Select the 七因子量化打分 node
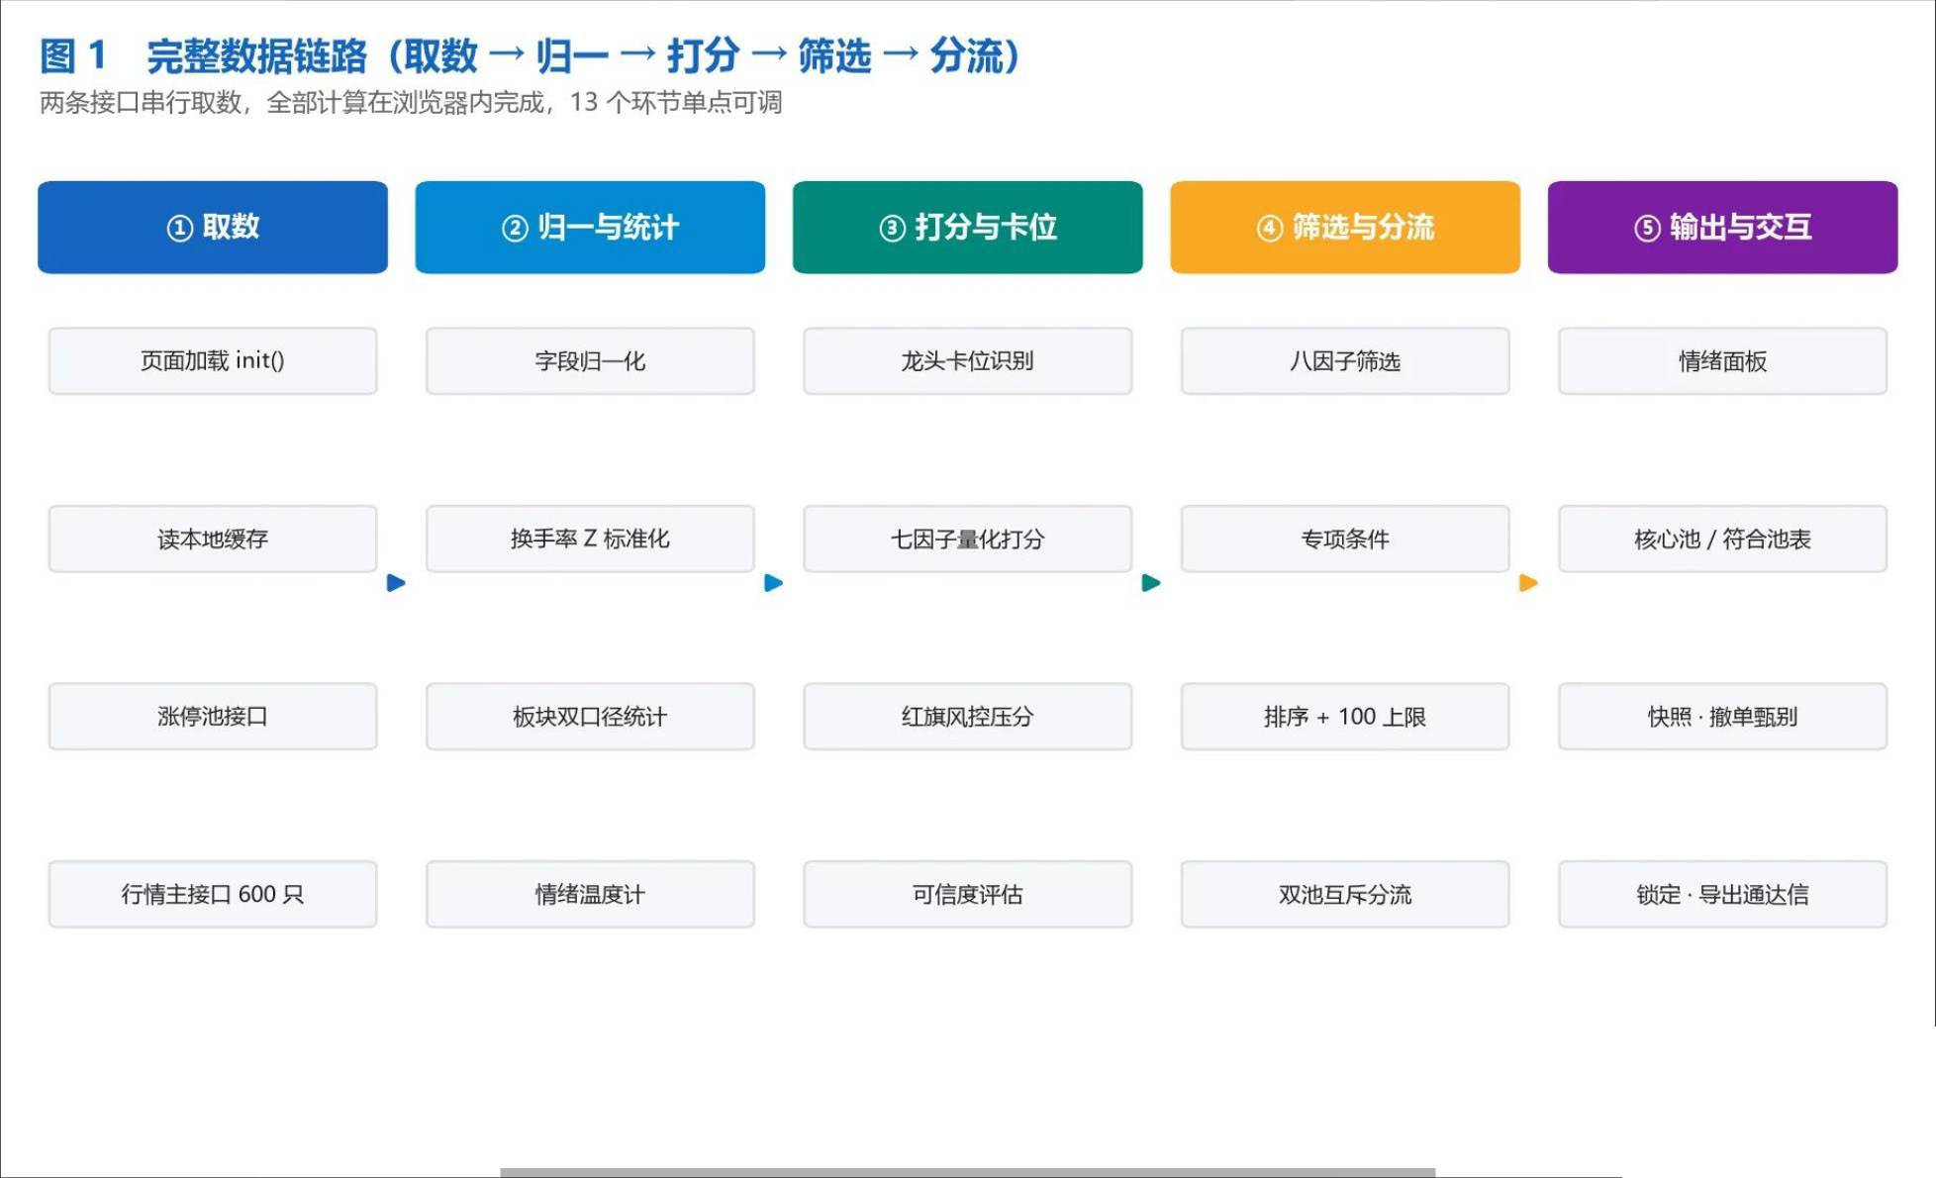 967,539
